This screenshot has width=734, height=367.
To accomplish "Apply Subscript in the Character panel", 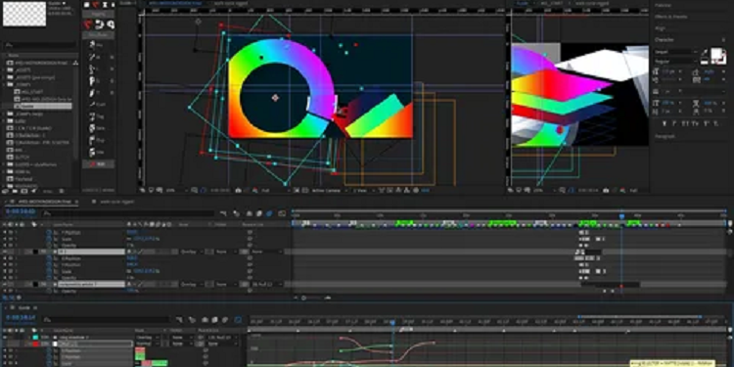I will tap(715, 124).
